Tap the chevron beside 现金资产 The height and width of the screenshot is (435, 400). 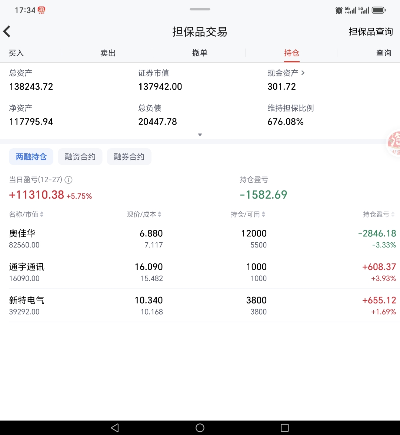coord(303,73)
